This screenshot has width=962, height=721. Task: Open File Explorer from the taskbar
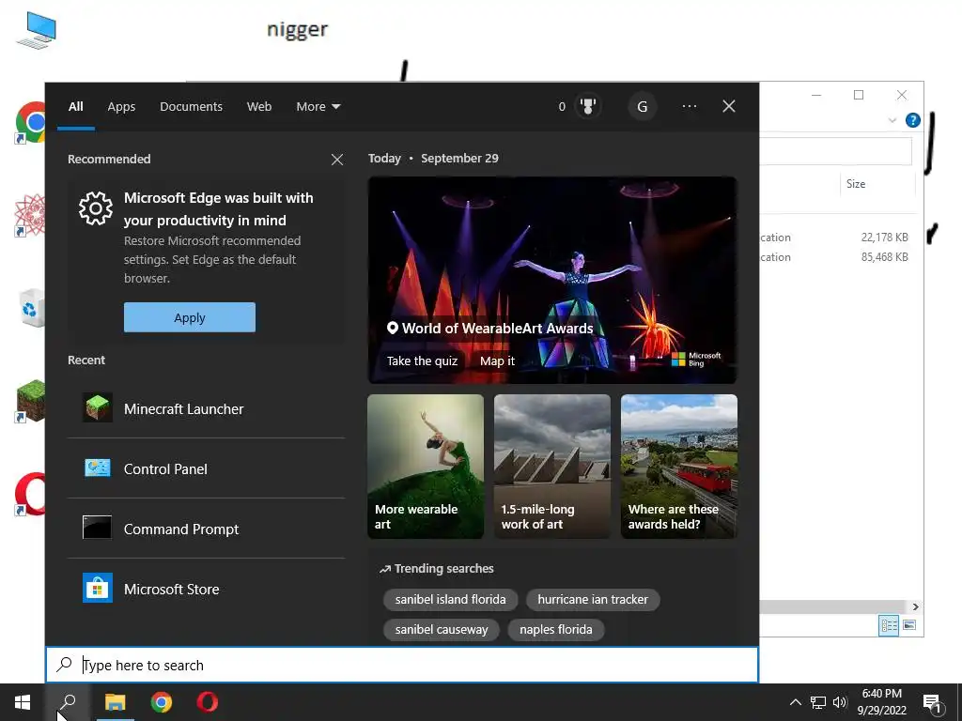coord(115,702)
